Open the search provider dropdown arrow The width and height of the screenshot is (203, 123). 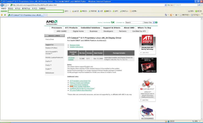201,5
